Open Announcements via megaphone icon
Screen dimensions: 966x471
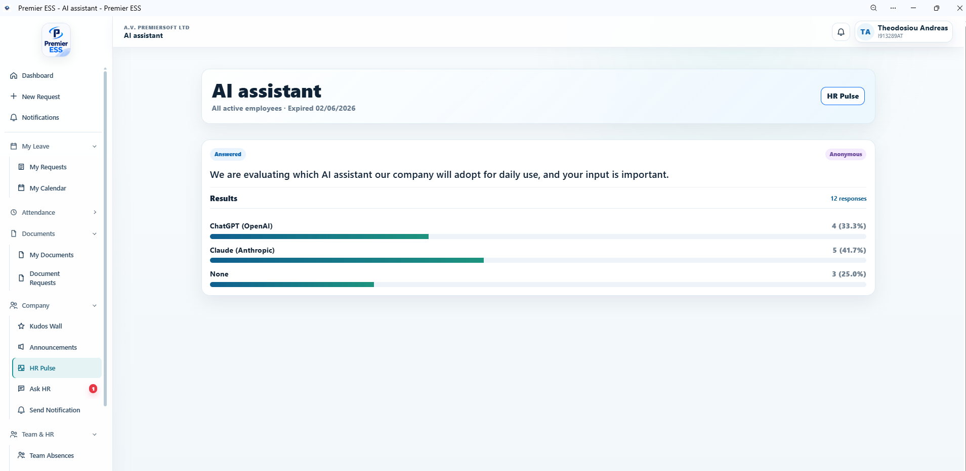point(21,347)
